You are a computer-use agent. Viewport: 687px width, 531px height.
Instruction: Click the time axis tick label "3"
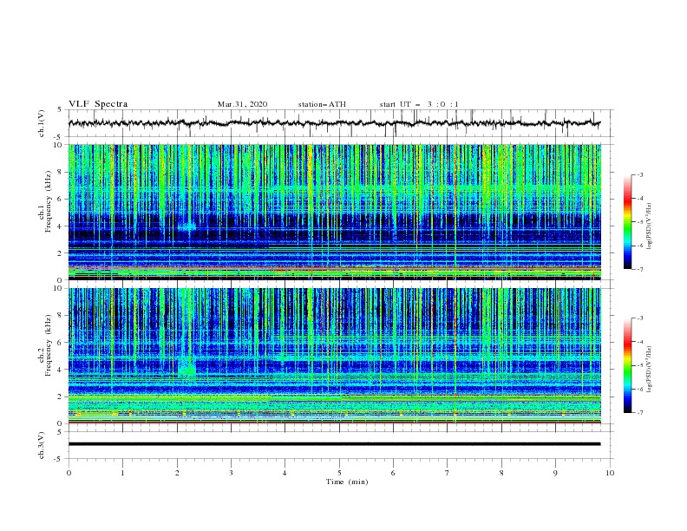(x=231, y=473)
